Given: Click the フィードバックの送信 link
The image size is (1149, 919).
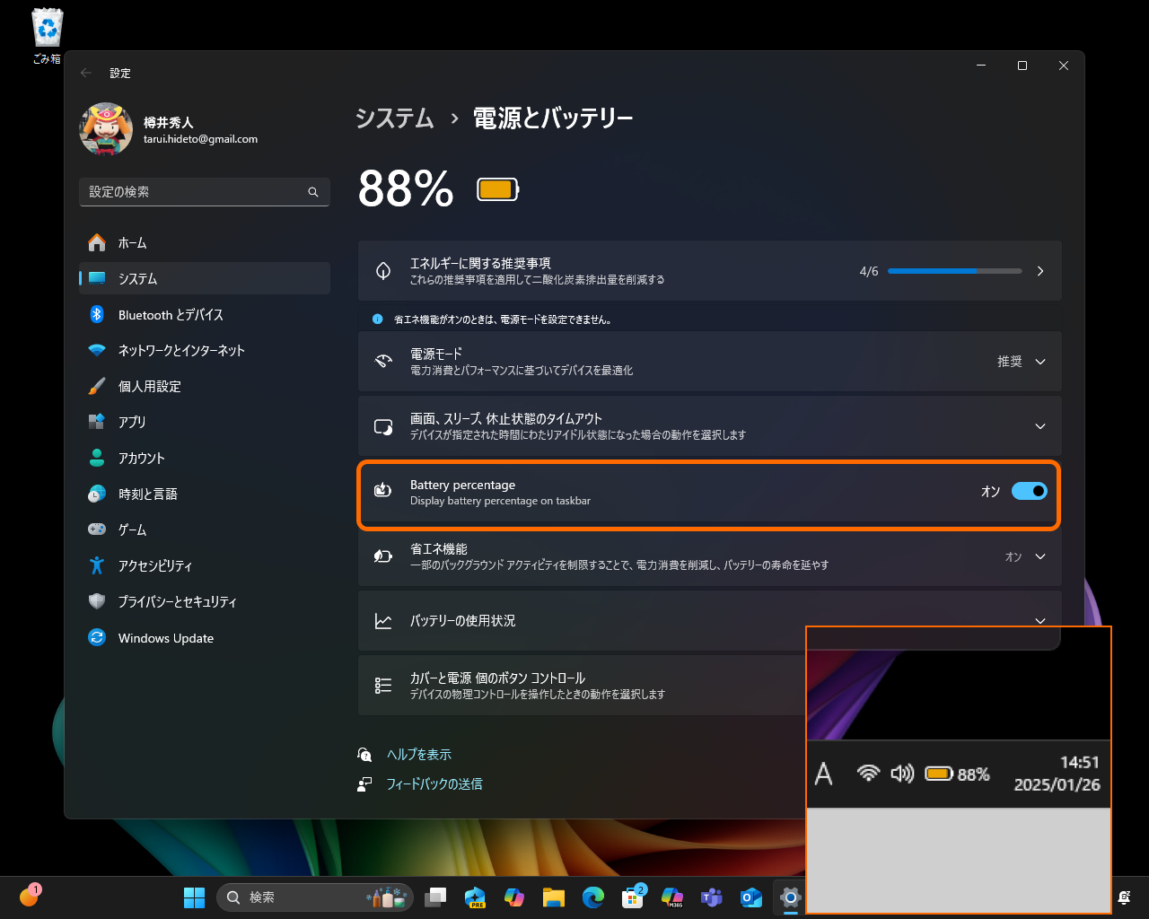Looking at the screenshot, I should coord(432,783).
